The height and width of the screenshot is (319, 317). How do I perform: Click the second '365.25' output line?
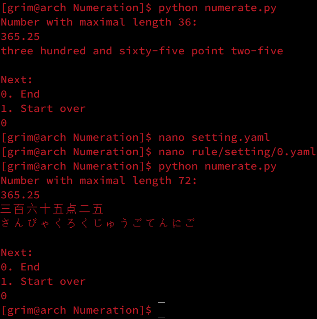click(20, 195)
